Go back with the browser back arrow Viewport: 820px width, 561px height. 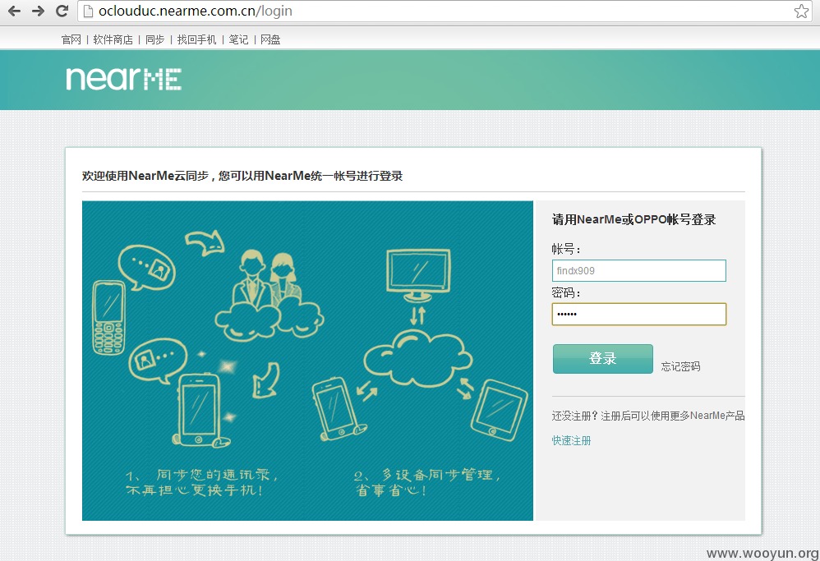tap(14, 11)
